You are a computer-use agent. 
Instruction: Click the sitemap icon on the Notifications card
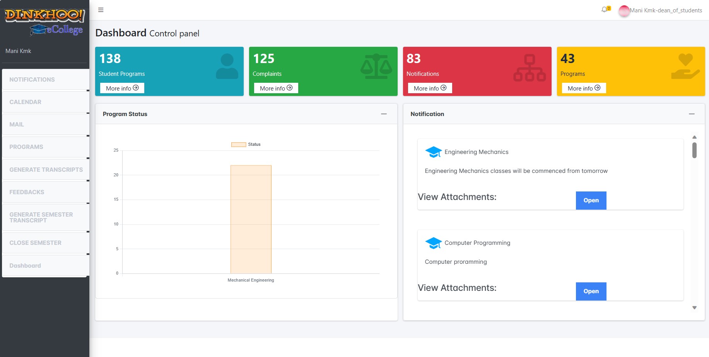(x=530, y=68)
